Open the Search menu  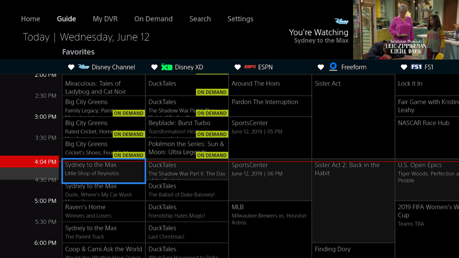click(200, 19)
